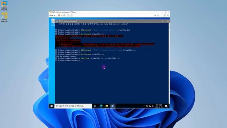The width and height of the screenshot is (227, 128).
Task: Click the Copy-Item command line in PowerShell
Action: pos(87,58)
